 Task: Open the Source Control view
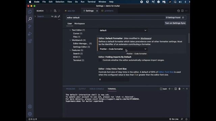click(x=30, y=26)
